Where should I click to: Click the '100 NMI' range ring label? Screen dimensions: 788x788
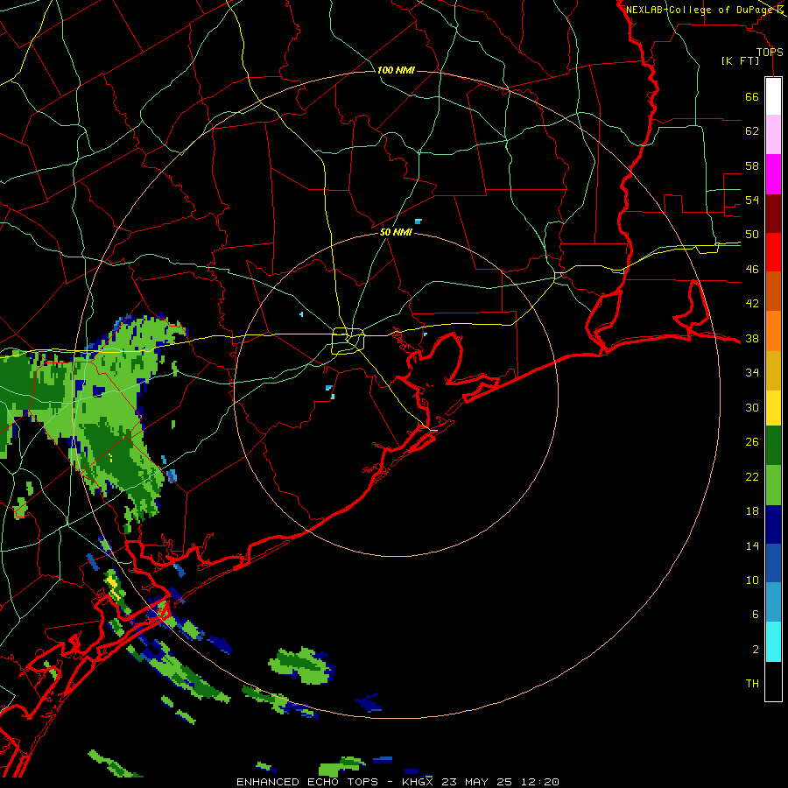tap(396, 70)
